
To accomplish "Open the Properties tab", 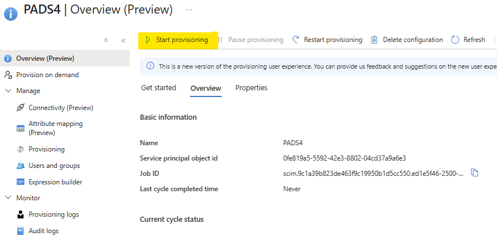I will [251, 87].
